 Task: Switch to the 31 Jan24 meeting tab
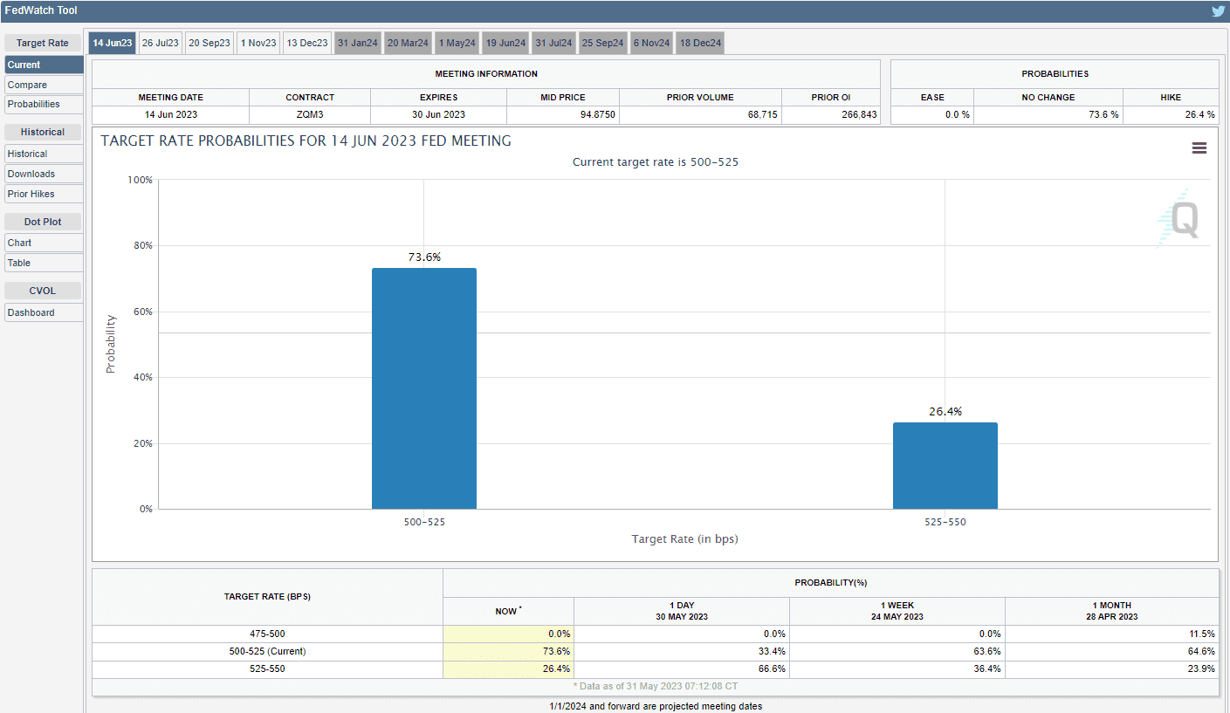click(x=357, y=43)
